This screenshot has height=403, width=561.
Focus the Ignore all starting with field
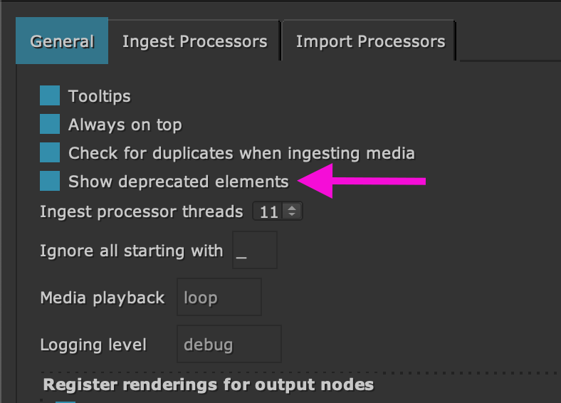(x=254, y=251)
